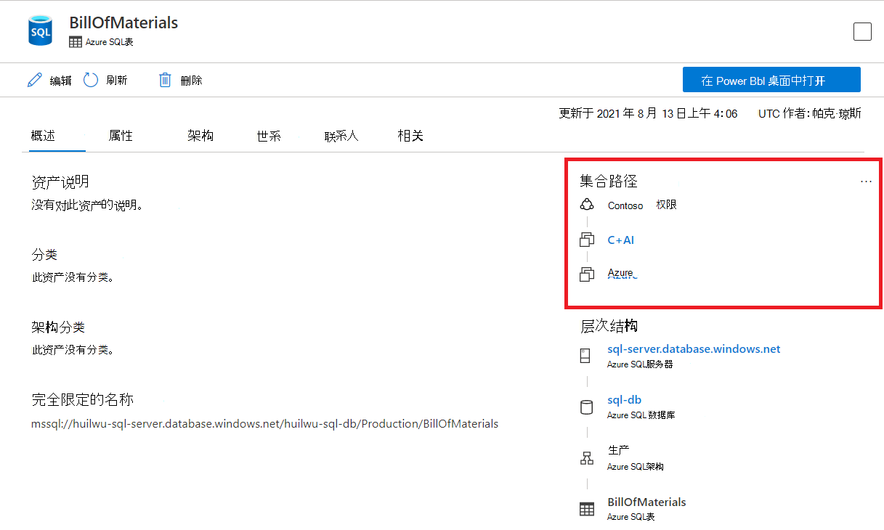Click 在 Power BI 桌面中打开 button

click(771, 79)
